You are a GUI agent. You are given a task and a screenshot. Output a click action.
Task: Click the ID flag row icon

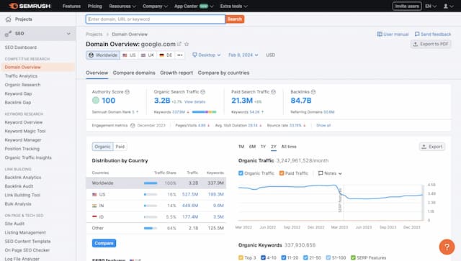point(94,217)
